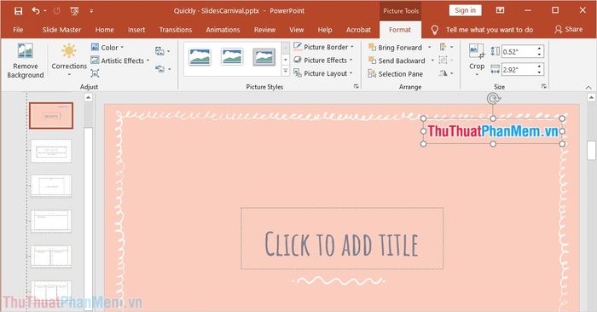Click Tell me what you want to do
Image resolution: width=597 pixels, height=312 pixels.
tap(490, 30)
